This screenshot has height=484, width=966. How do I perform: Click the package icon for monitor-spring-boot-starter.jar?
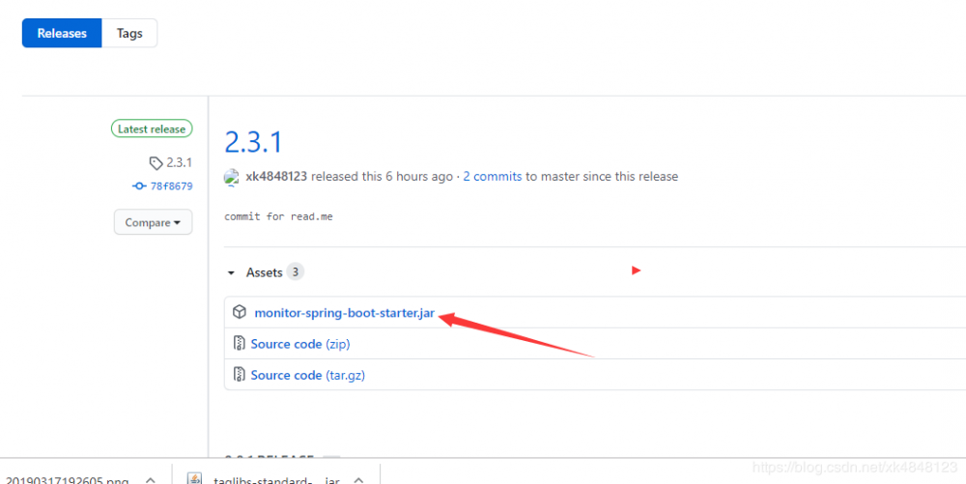tap(239, 312)
